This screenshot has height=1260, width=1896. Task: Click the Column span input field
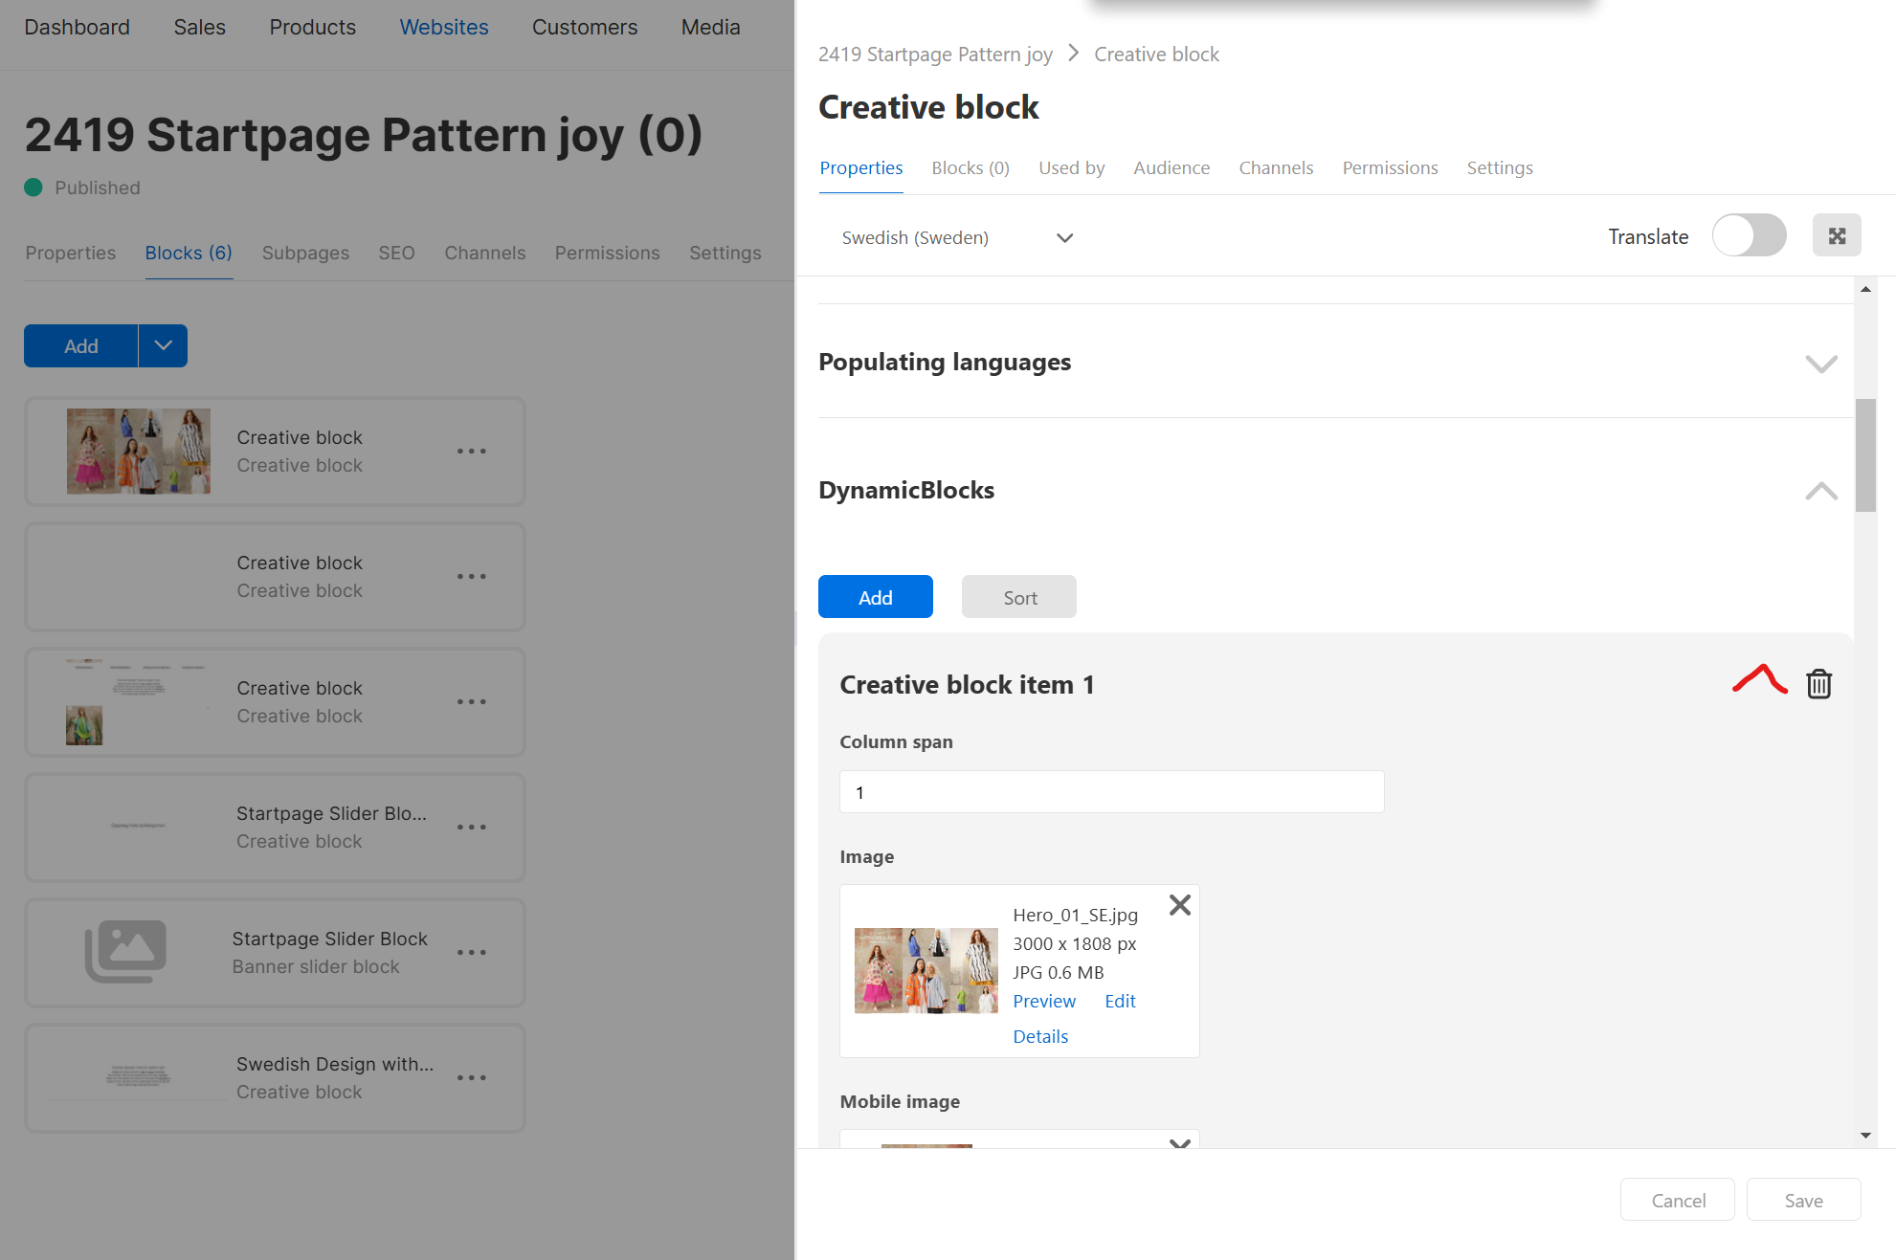[x=1110, y=792]
